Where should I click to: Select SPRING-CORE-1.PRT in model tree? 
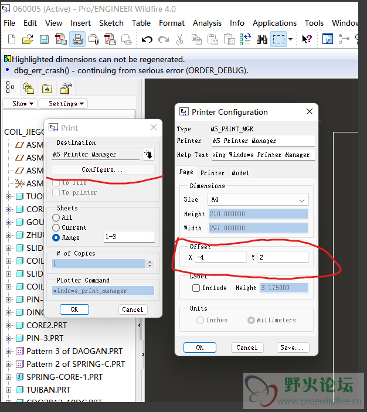coord(64,377)
